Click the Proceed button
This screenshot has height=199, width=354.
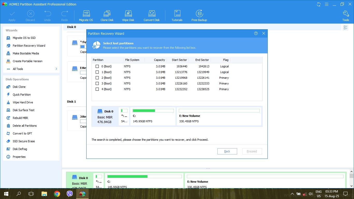pos(252,151)
